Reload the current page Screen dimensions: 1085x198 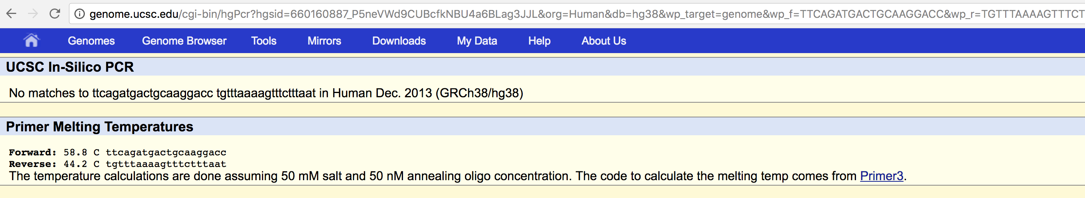point(55,14)
